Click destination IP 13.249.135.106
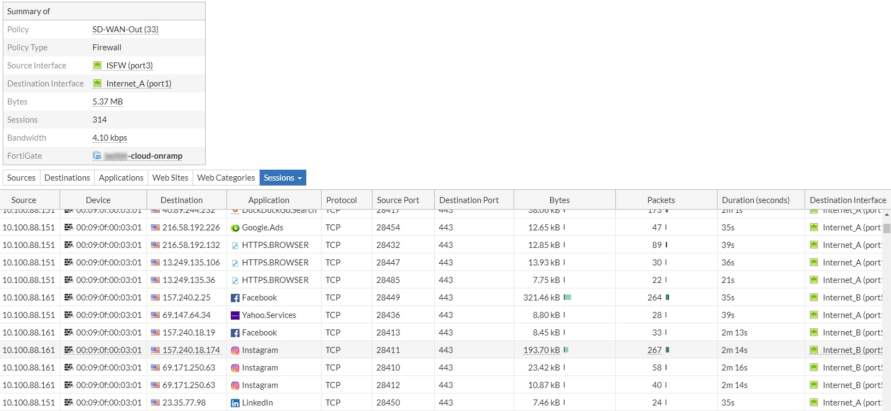This screenshot has width=891, height=411. 191,263
